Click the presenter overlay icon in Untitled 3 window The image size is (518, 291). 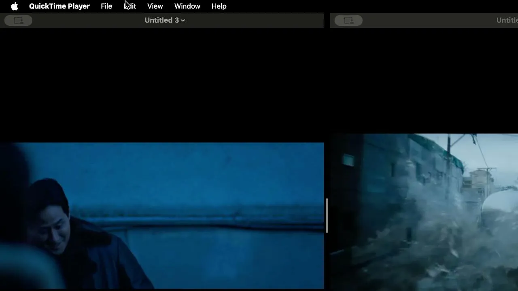point(18,21)
